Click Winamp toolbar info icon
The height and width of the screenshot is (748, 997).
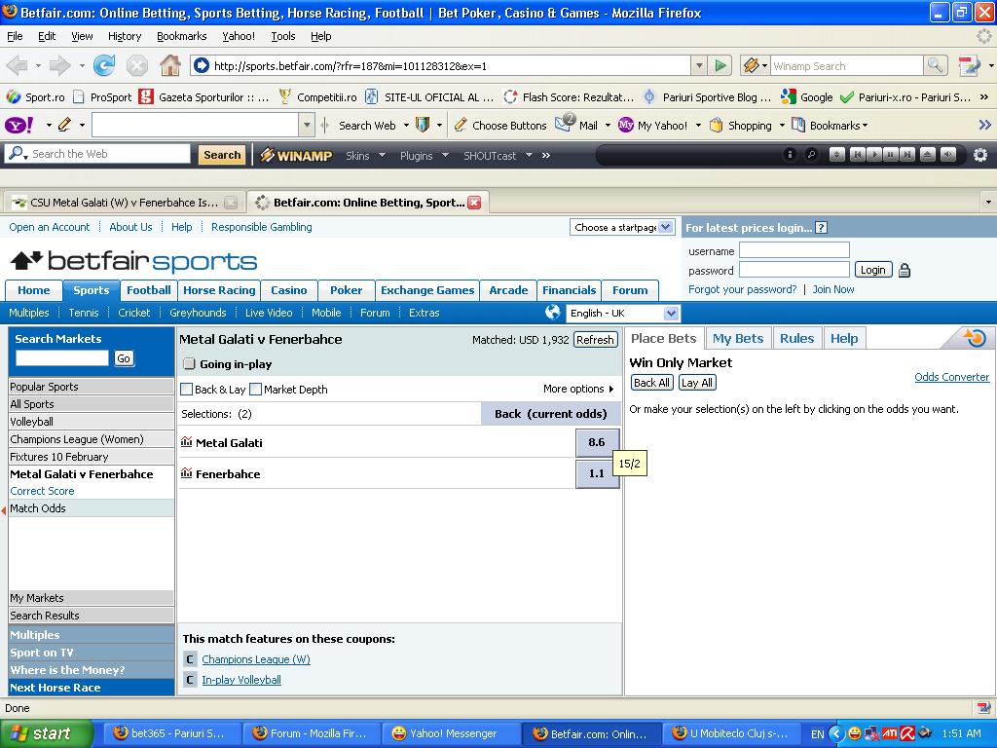789,155
